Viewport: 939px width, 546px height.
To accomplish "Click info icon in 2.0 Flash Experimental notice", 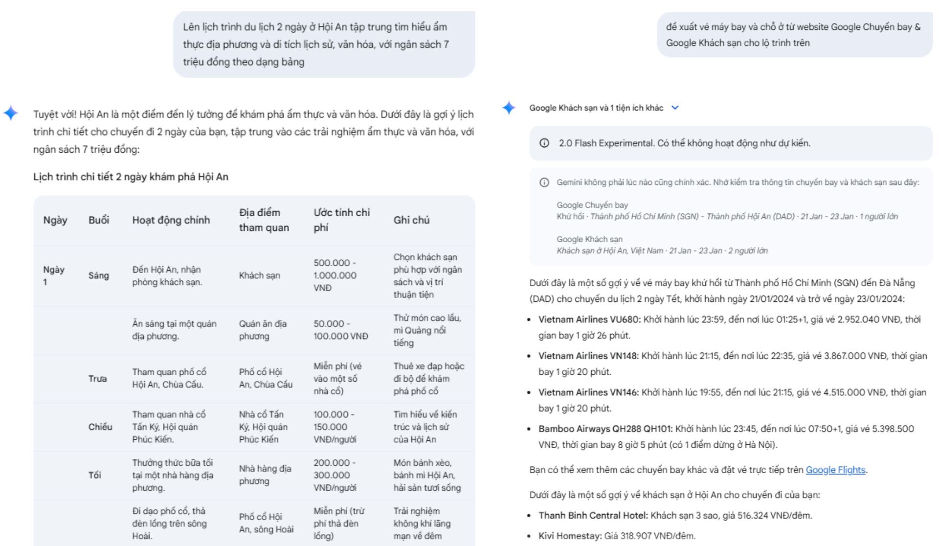I will point(544,143).
